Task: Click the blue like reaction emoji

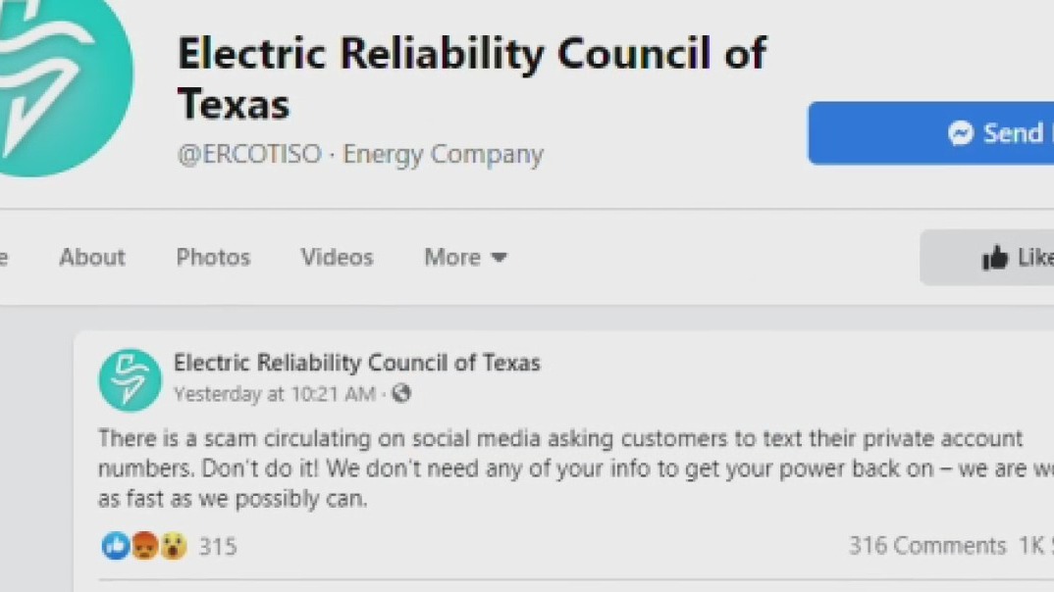Action: coord(116,546)
